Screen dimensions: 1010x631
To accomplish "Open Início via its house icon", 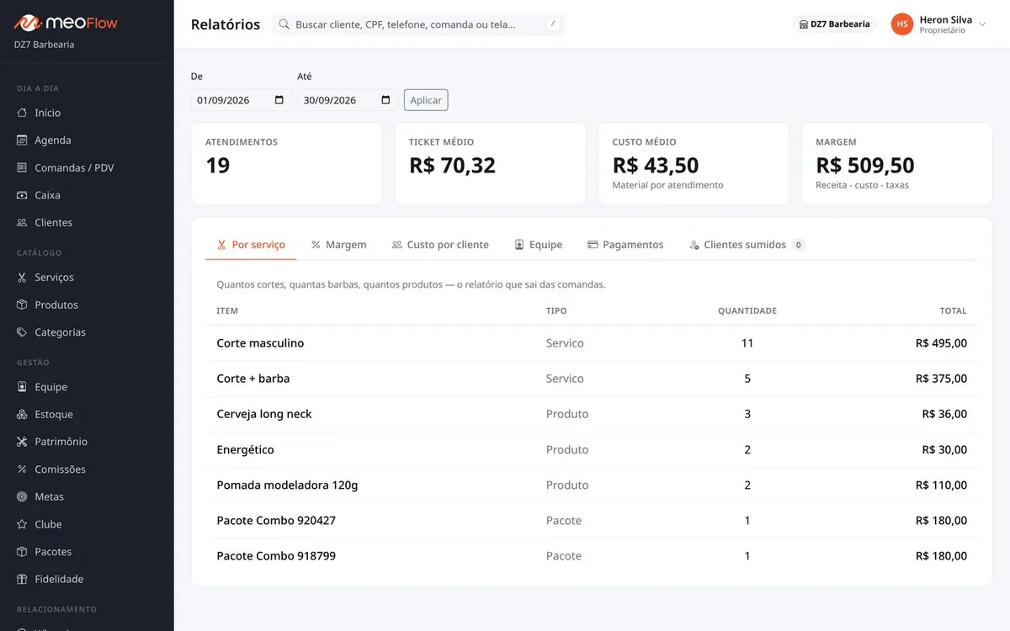I will [22, 113].
